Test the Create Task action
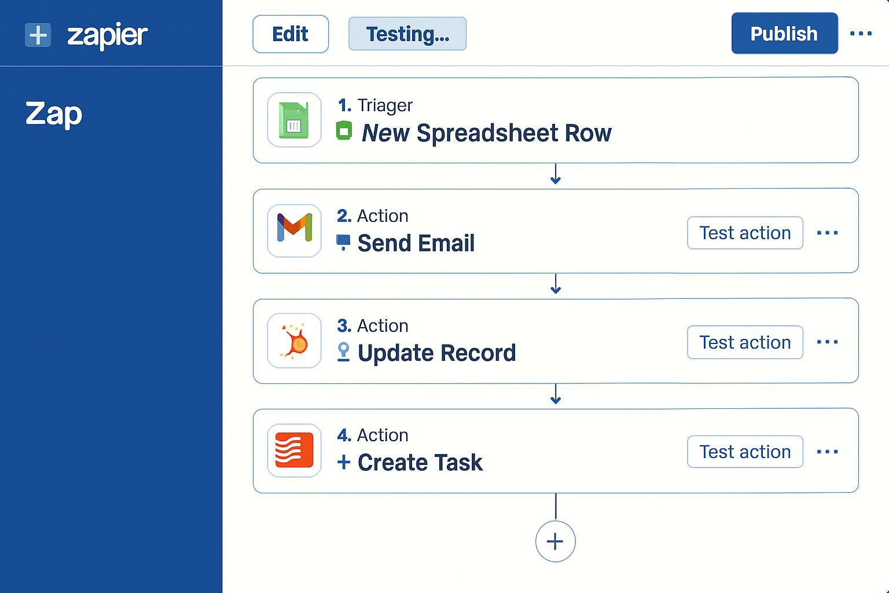The height and width of the screenshot is (593, 889). 745,452
